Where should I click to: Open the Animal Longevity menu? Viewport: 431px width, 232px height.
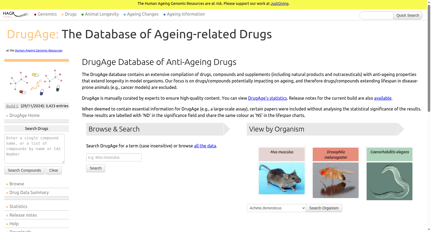click(102, 14)
